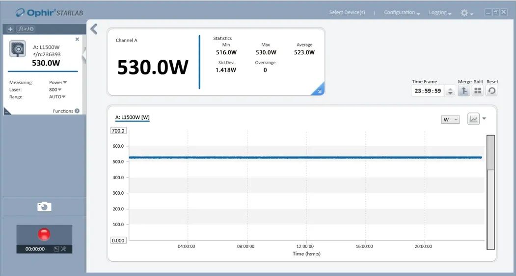Image resolution: width=516 pixels, height=276 pixels.
Task: Open log settings via the wrench icon
Action: pyautogui.click(x=63, y=249)
